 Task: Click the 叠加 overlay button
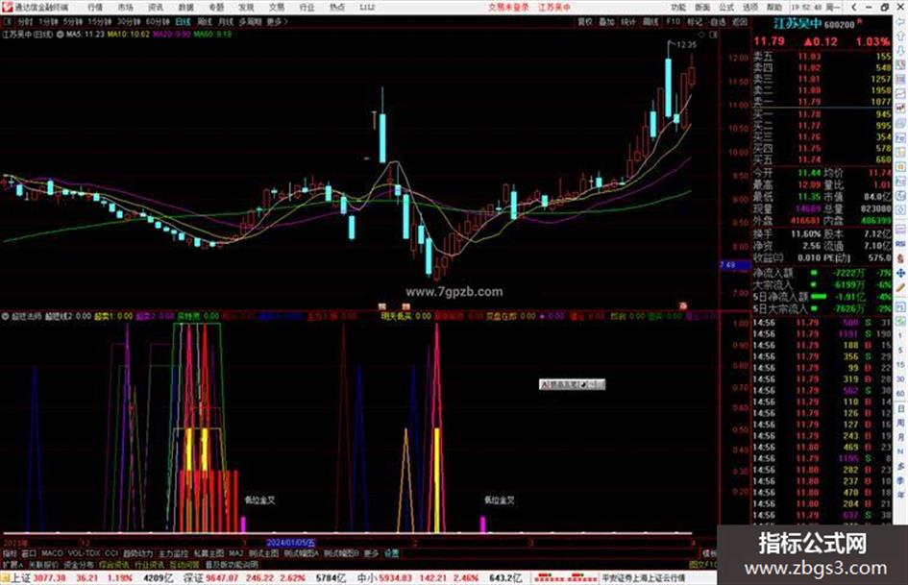pos(606,21)
